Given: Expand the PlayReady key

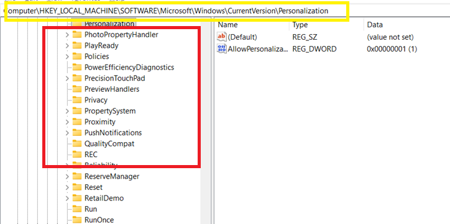Looking at the screenshot, I should [67, 46].
